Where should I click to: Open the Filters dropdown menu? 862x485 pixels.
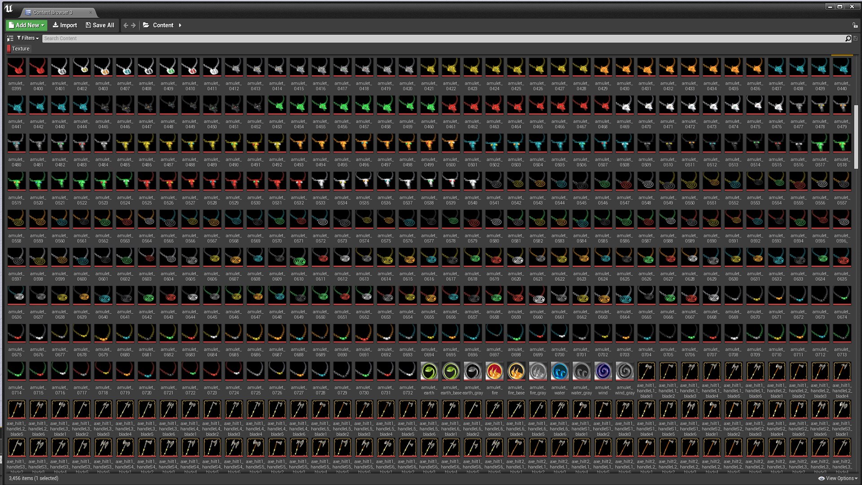[x=28, y=38]
